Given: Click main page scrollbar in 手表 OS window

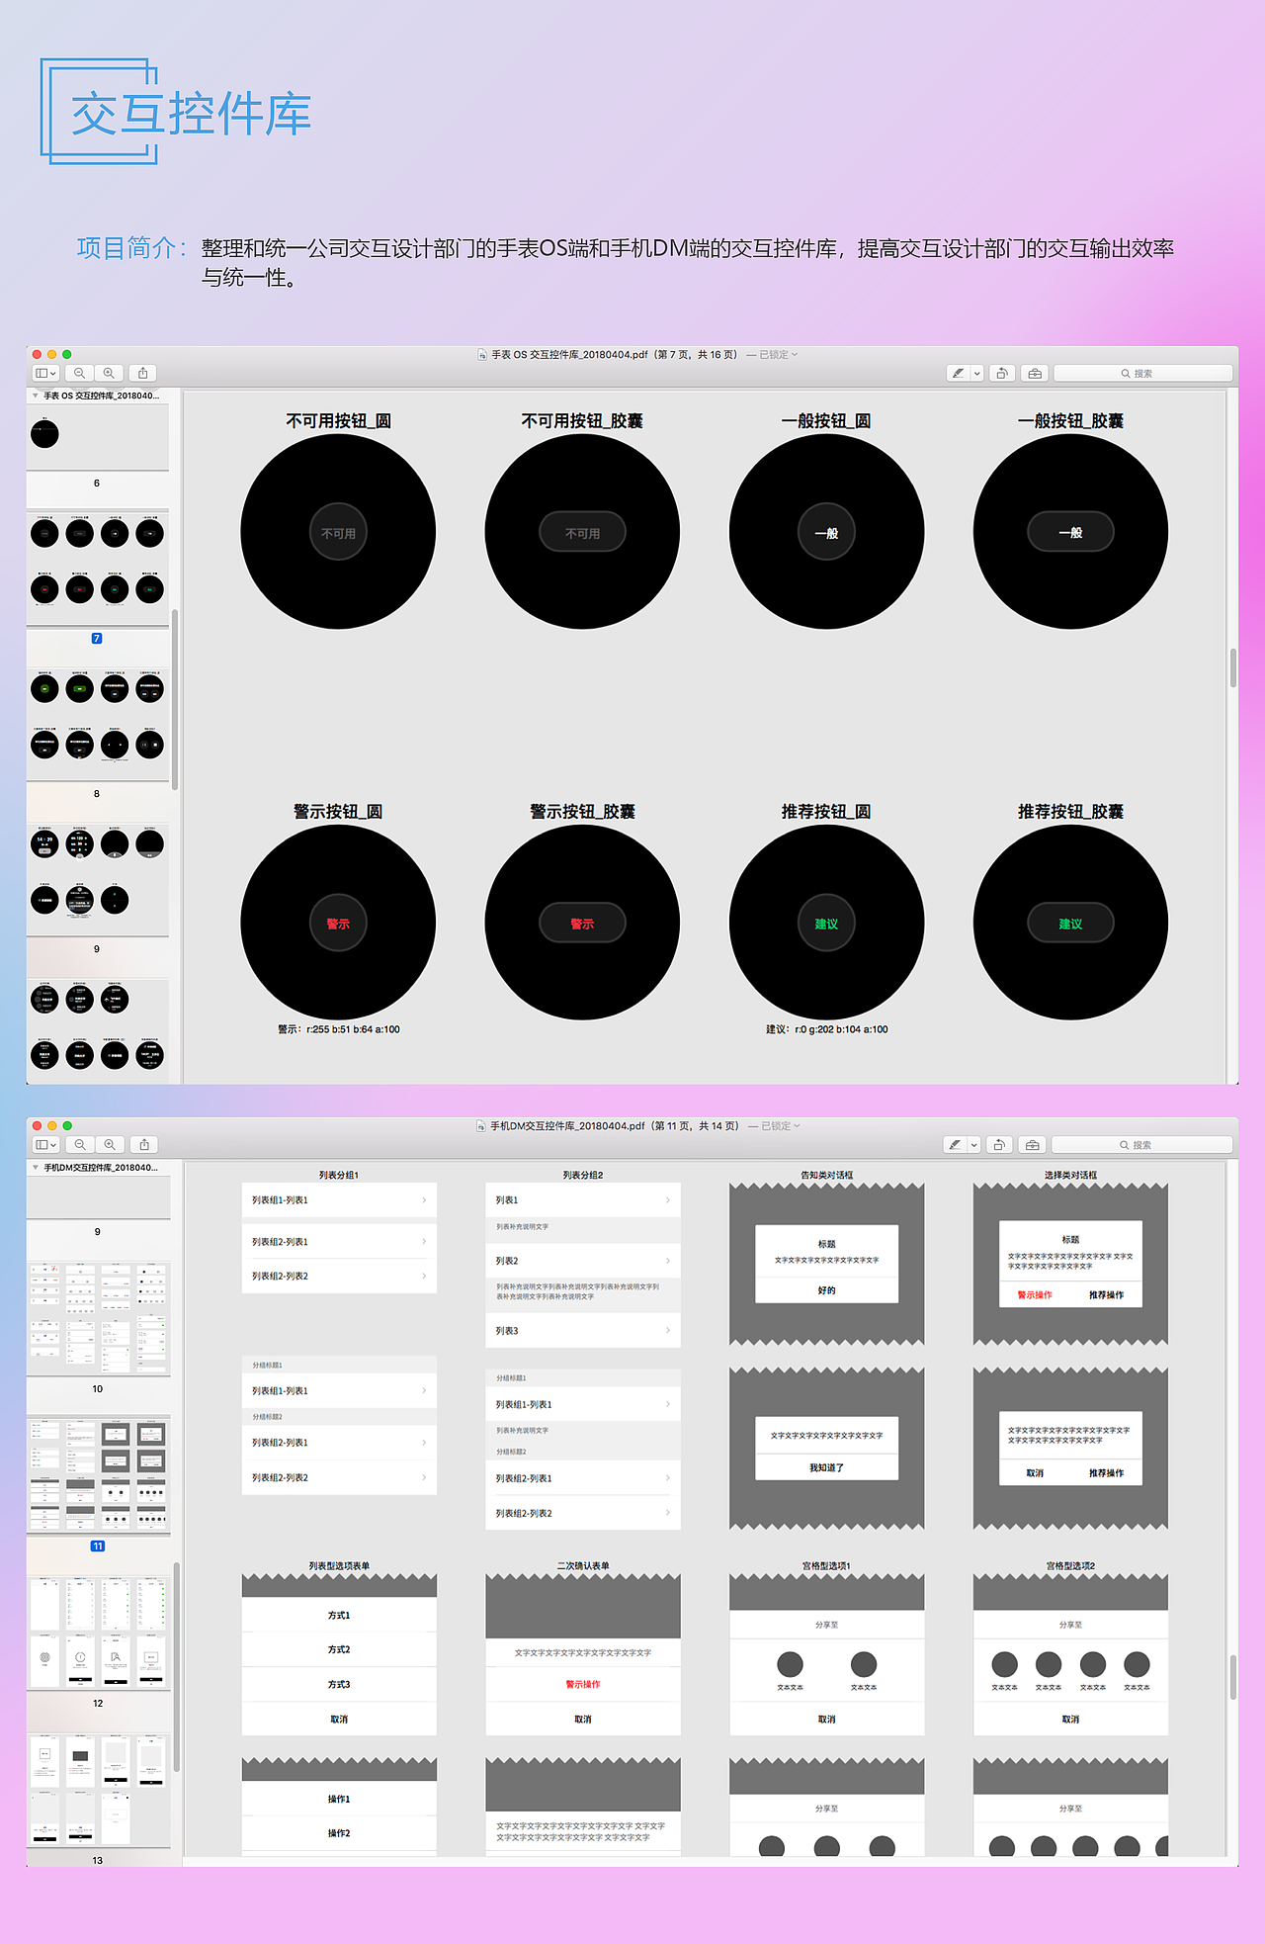Looking at the screenshot, I should 1233,667.
